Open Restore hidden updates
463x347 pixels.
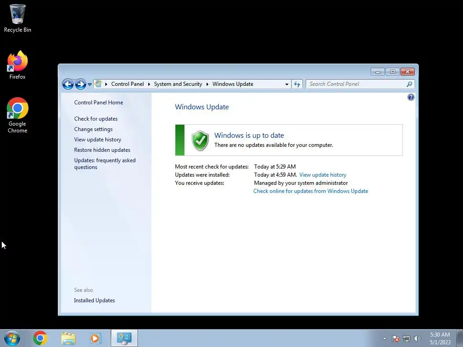(102, 150)
